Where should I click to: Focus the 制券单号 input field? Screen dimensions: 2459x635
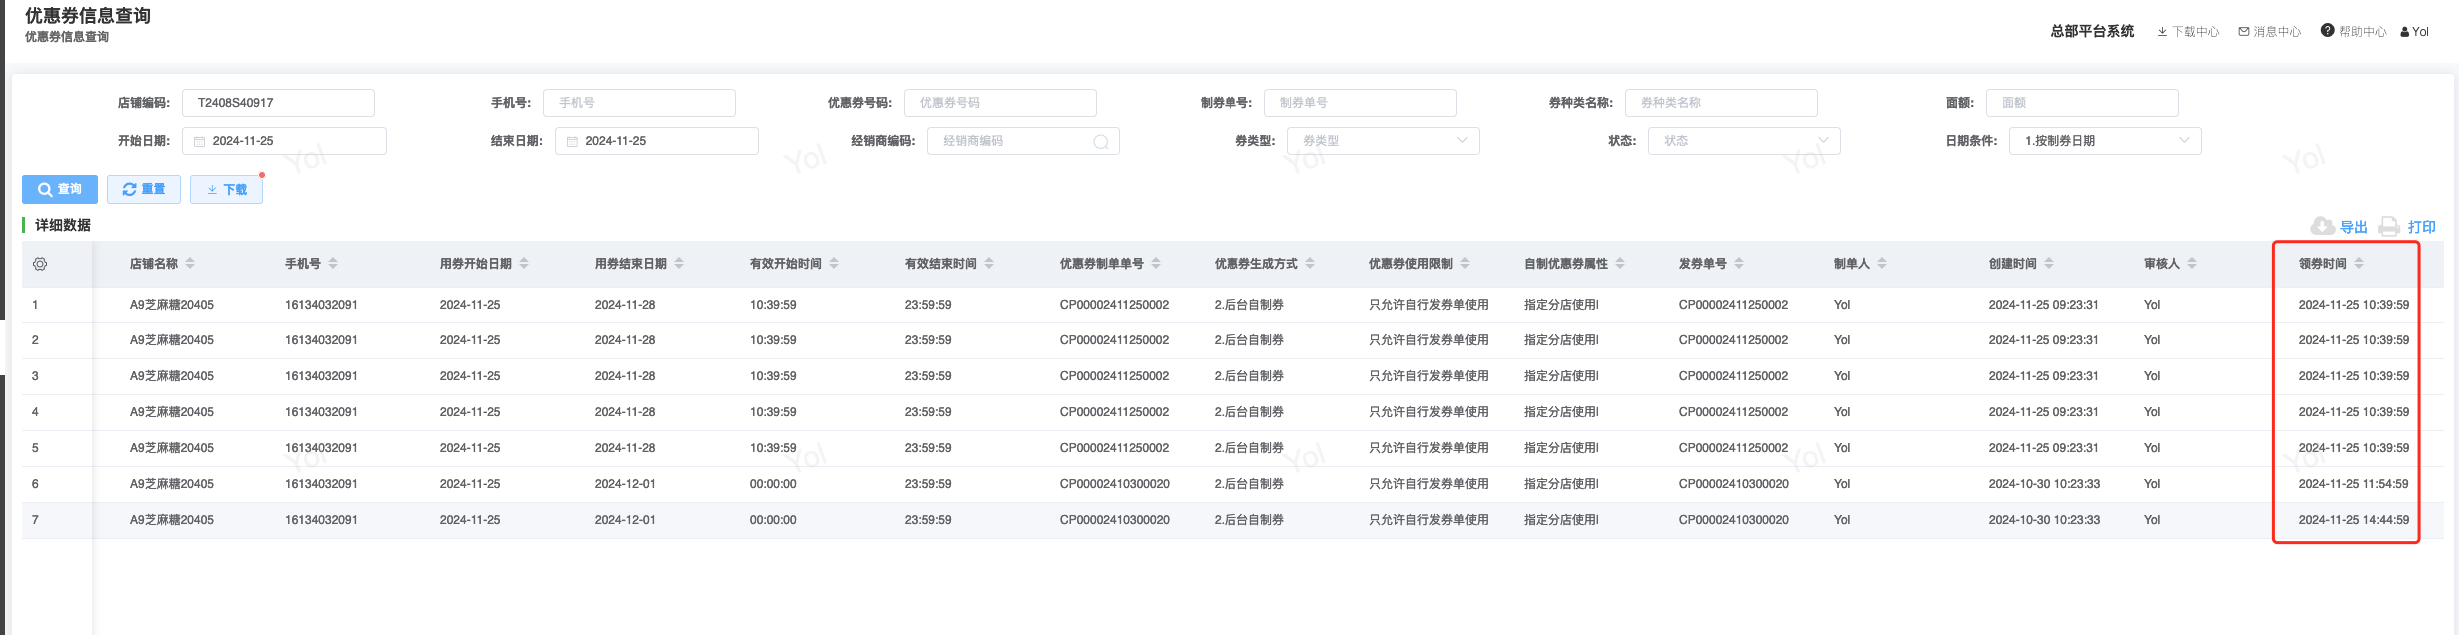1360,103
